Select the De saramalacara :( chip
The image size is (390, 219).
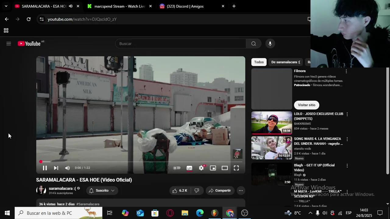click(285, 62)
